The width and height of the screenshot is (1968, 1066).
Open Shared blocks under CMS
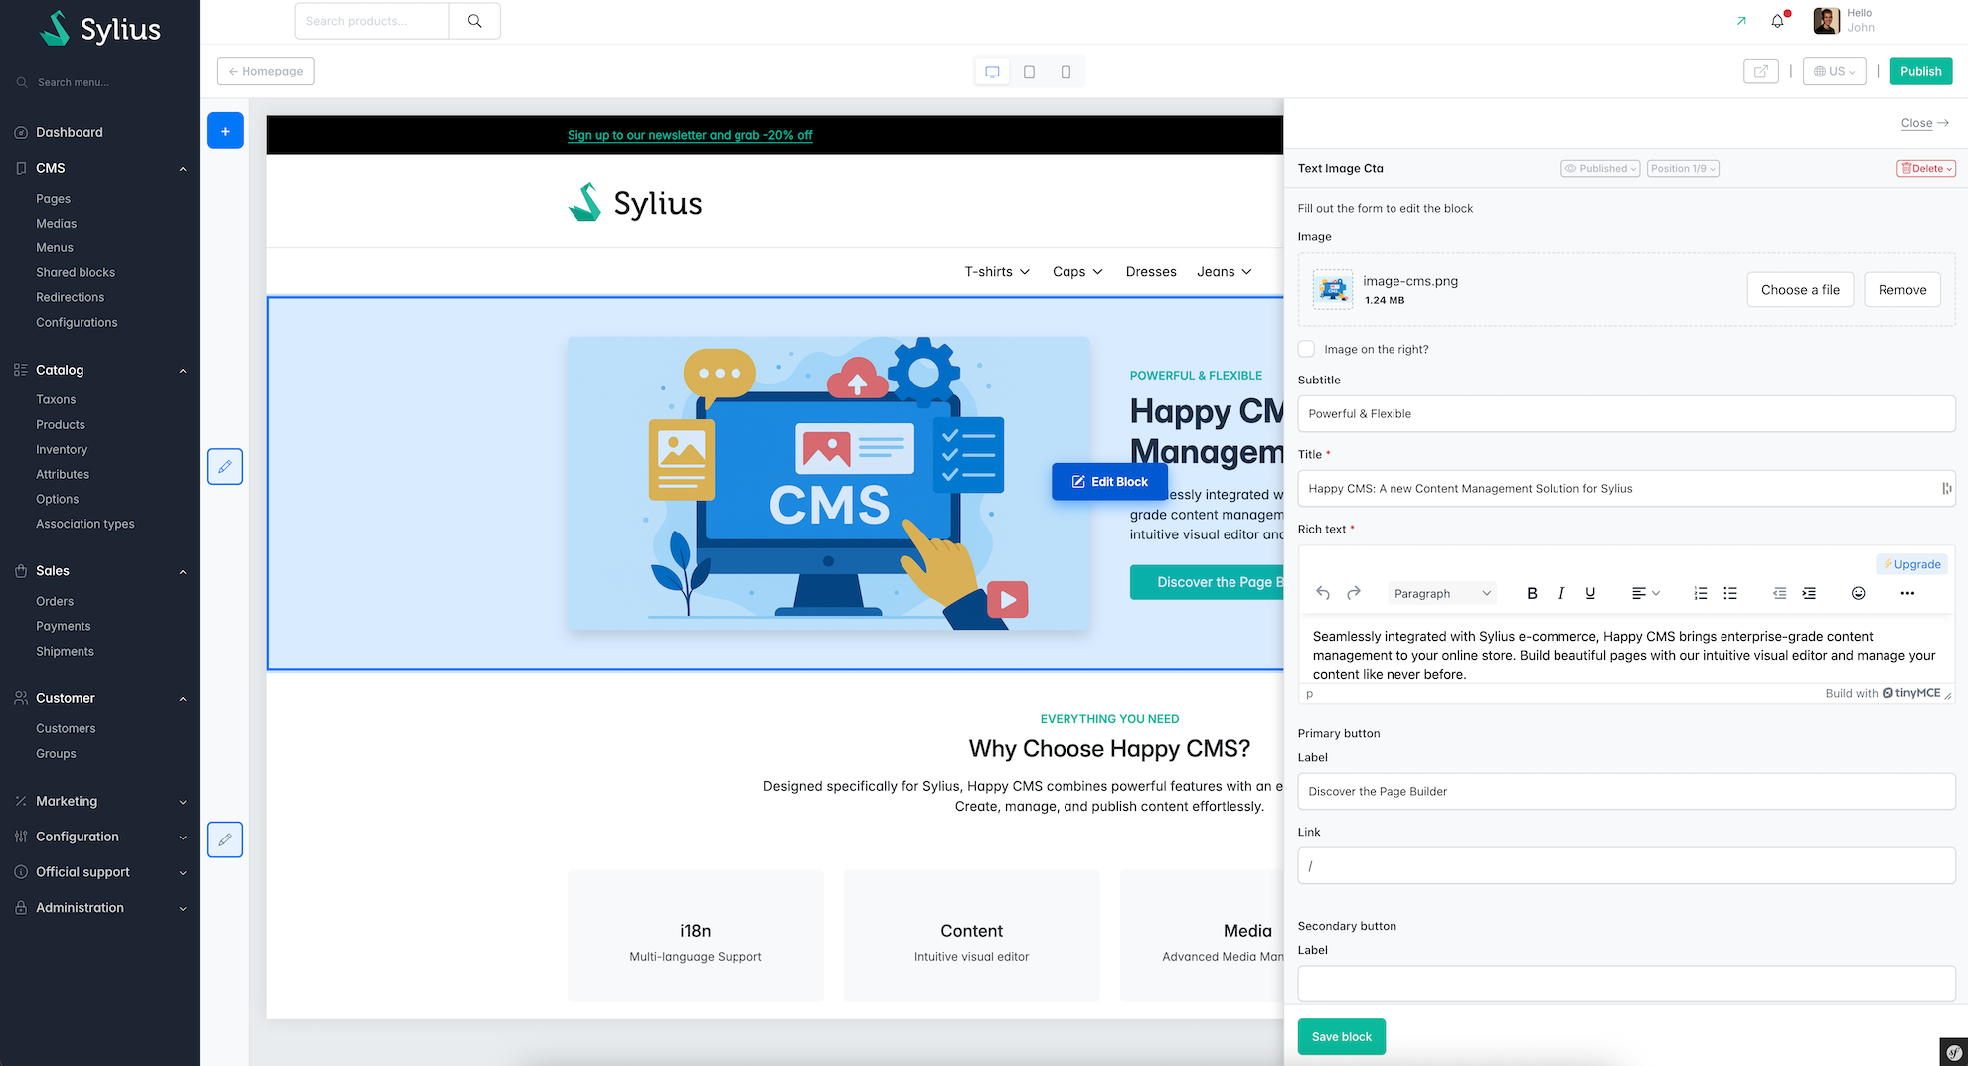pos(76,272)
